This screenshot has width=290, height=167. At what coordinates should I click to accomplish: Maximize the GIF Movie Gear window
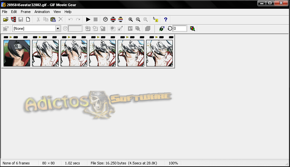(270, 3)
